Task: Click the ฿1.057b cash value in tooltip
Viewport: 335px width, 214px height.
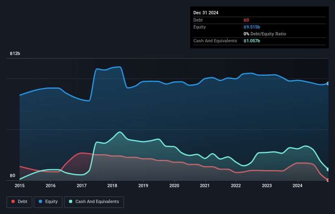Action: pos(252,41)
